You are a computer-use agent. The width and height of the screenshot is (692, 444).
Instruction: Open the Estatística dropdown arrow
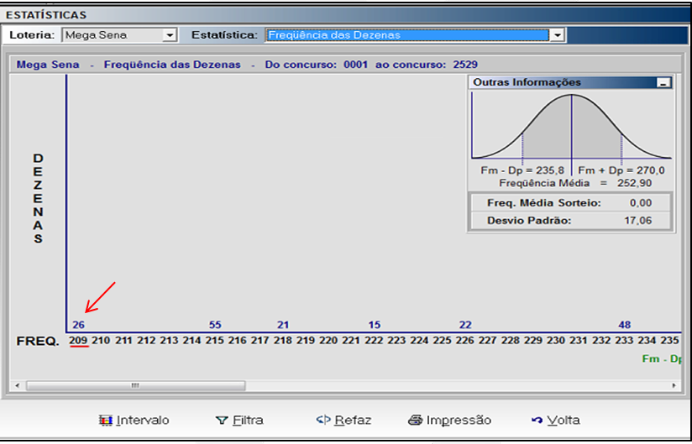click(x=557, y=35)
